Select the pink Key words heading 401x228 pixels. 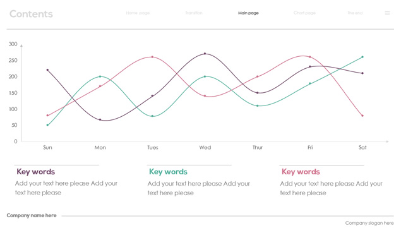point(301,172)
